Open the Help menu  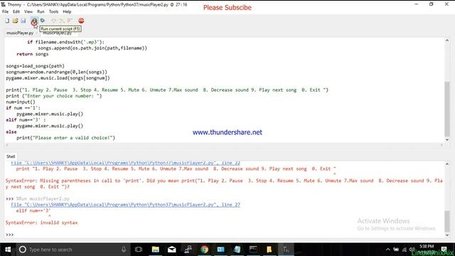pyautogui.click(x=67, y=11)
